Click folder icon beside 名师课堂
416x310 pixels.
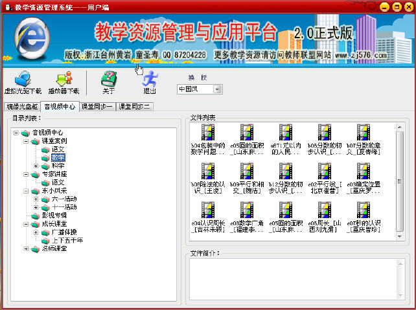coord(35,249)
